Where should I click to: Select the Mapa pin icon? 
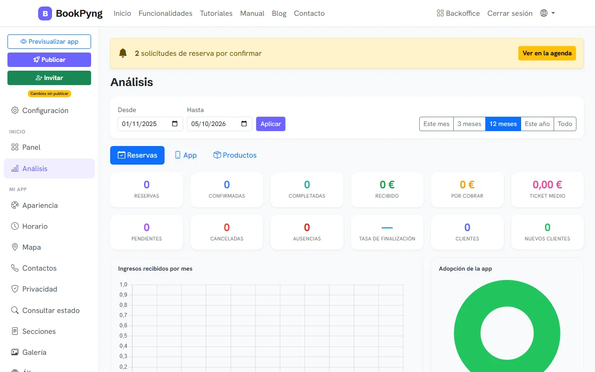pyautogui.click(x=15, y=247)
